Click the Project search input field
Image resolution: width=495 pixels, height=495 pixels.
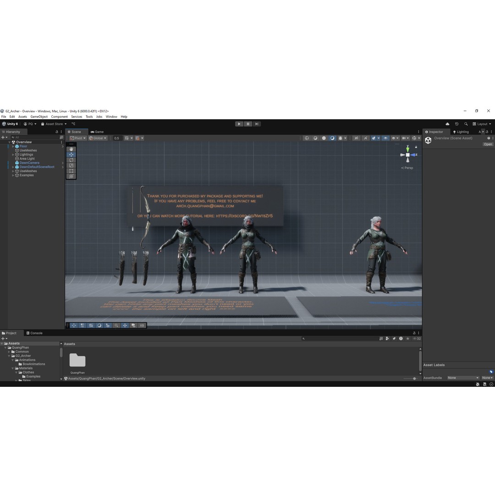[x=340, y=338]
